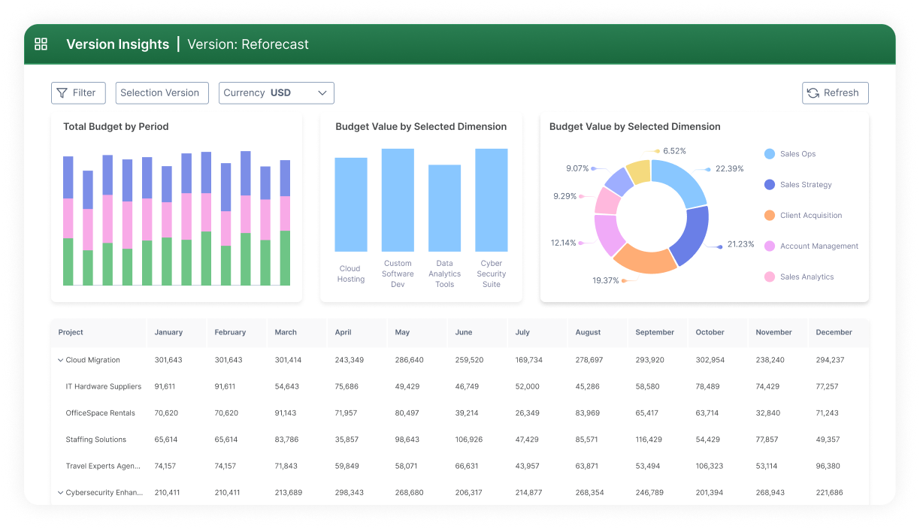The width and height of the screenshot is (920, 529).
Task: Click the funnel icon in Filter
Action: click(62, 93)
